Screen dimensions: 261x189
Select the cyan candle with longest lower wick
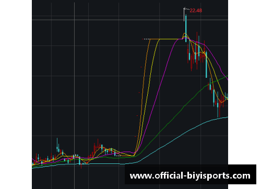point(218,104)
